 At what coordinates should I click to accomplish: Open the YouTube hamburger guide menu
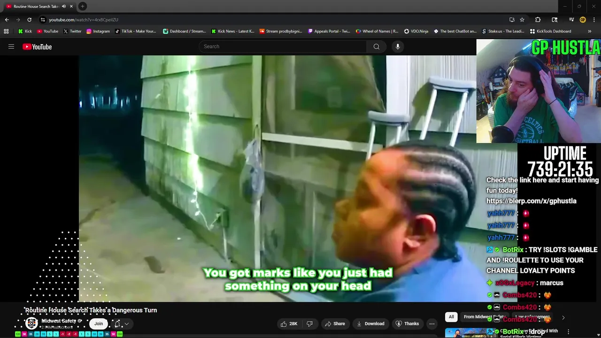[11, 46]
